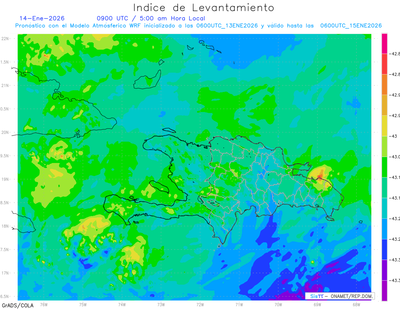Image resolution: width=400 pixels, height=309 pixels.
Task: Click Great Inagua island outline north of Haiti
Action: pyautogui.click(x=148, y=79)
